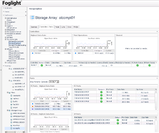Image resolution: width=159 pixels, height=133 pixels.
Task: Click the Storage Array icon beside the title
Action: coord(32,17)
